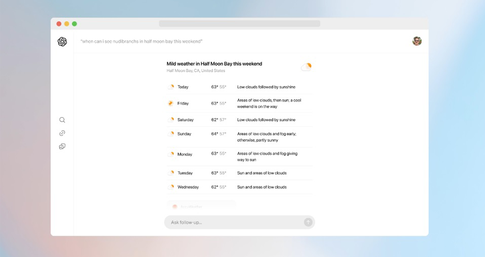The image size is (485, 257).
Task: Minimize the window with yellow button
Action: tap(67, 24)
